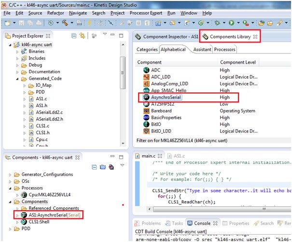Expand the AS1:AsynchroSerial component

click(17, 215)
